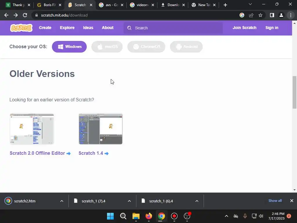Bookmark this page with star icon
The width and height of the screenshot is (297, 223).
pyautogui.click(x=260, y=15)
